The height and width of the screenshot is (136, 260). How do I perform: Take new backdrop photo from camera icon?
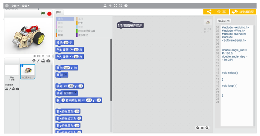[17, 89]
